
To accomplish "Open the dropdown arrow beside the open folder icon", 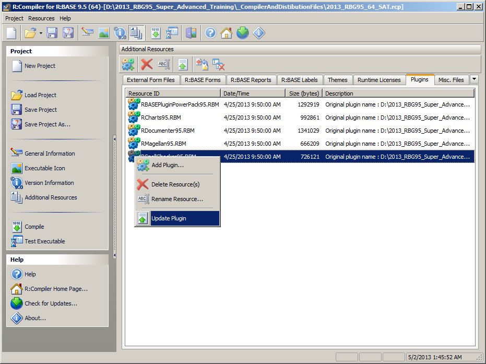I will pyautogui.click(x=41, y=33).
